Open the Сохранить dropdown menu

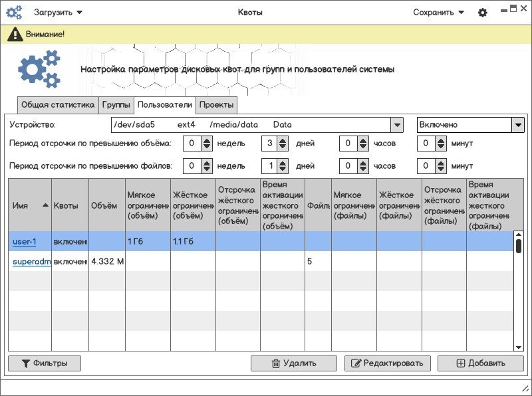coord(438,13)
